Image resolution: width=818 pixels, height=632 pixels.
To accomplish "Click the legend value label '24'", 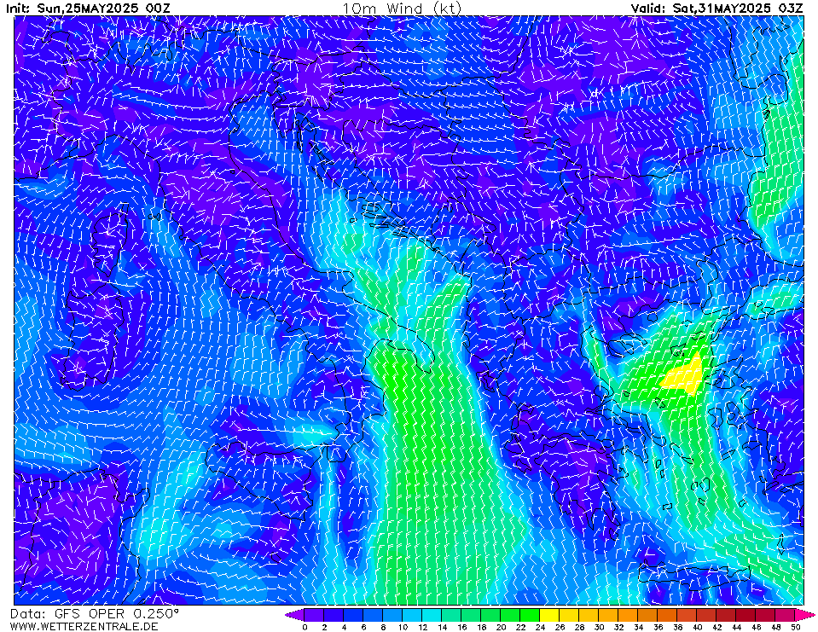I will coord(540,627).
